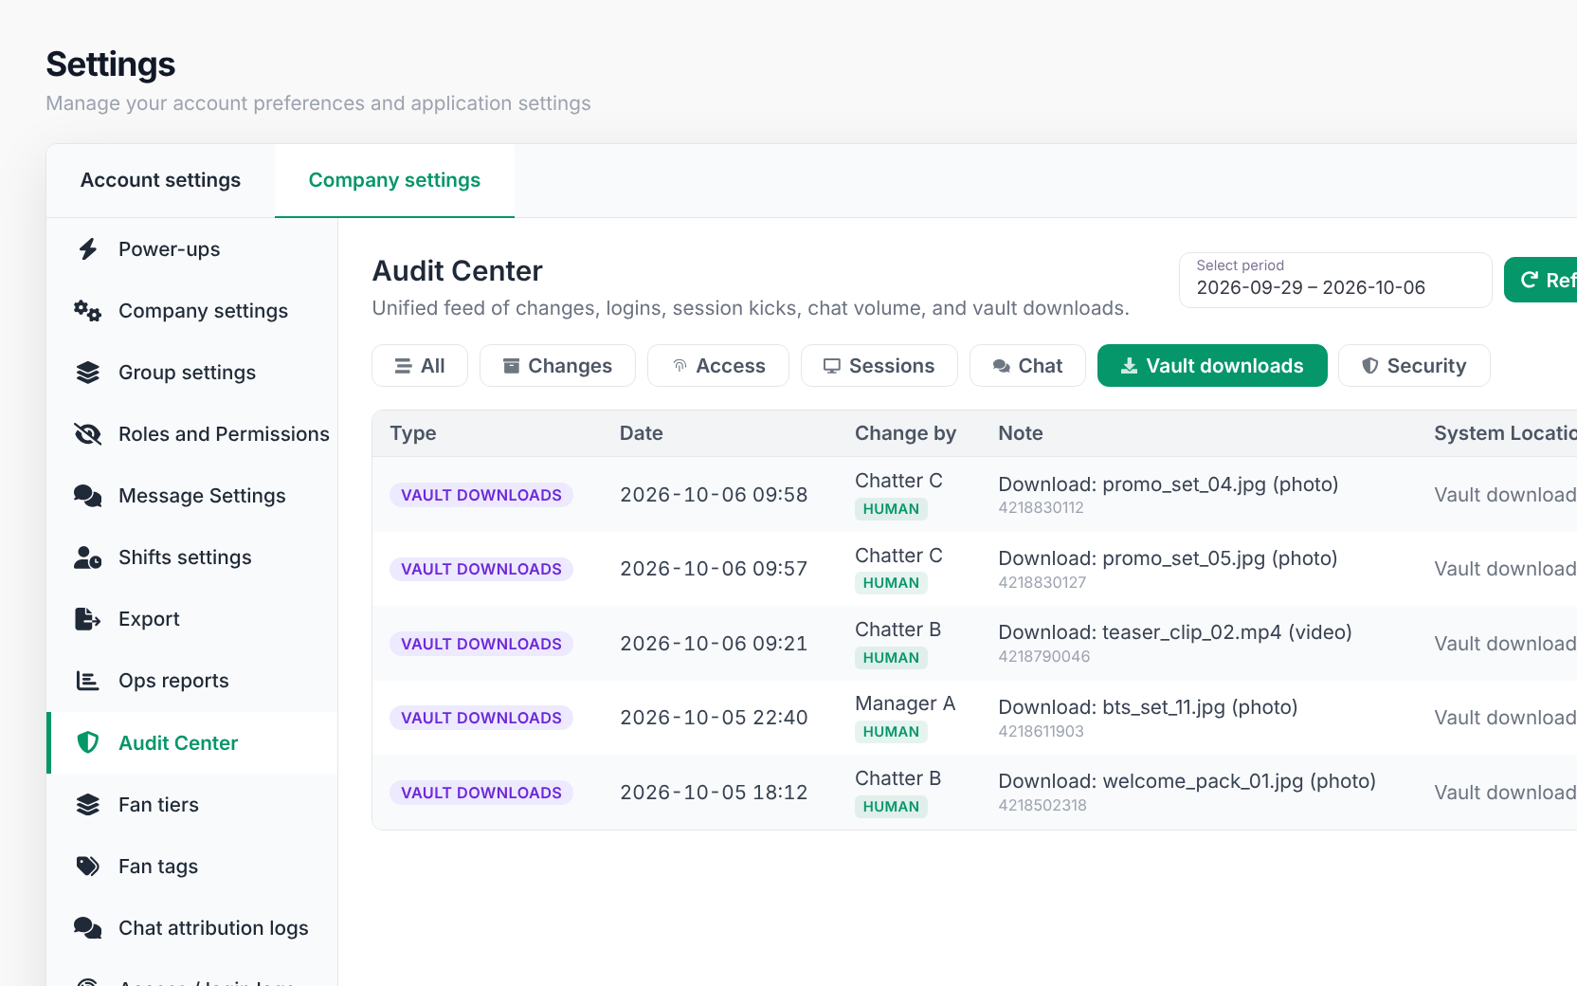
Task: Click the Fan tags icon
Action: 88,867
